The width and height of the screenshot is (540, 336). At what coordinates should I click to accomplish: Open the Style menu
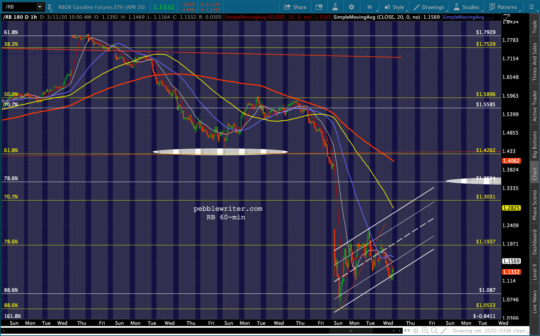pyautogui.click(x=394, y=7)
